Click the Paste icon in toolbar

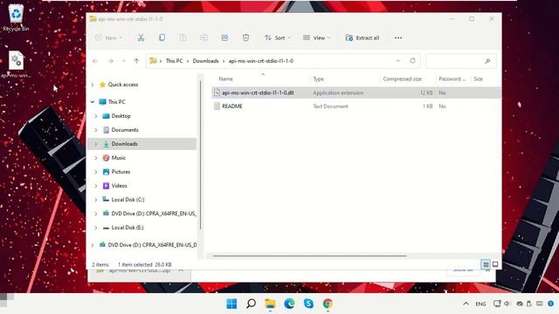183,38
